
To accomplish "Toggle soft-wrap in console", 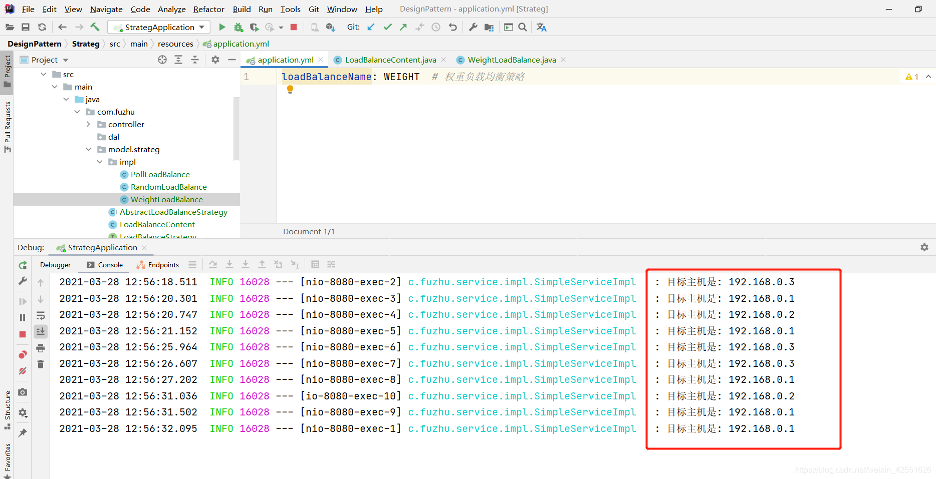I will pyautogui.click(x=41, y=315).
